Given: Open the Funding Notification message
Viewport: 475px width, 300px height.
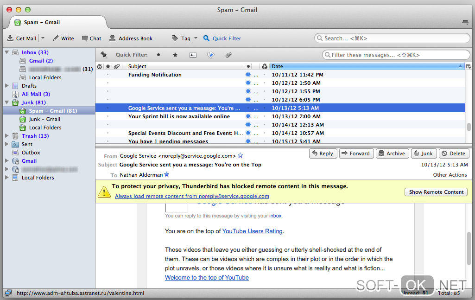Looking at the screenshot, I should pos(155,75).
